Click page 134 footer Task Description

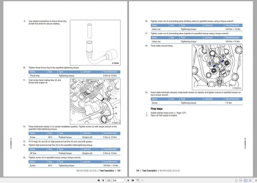coord(149,171)
